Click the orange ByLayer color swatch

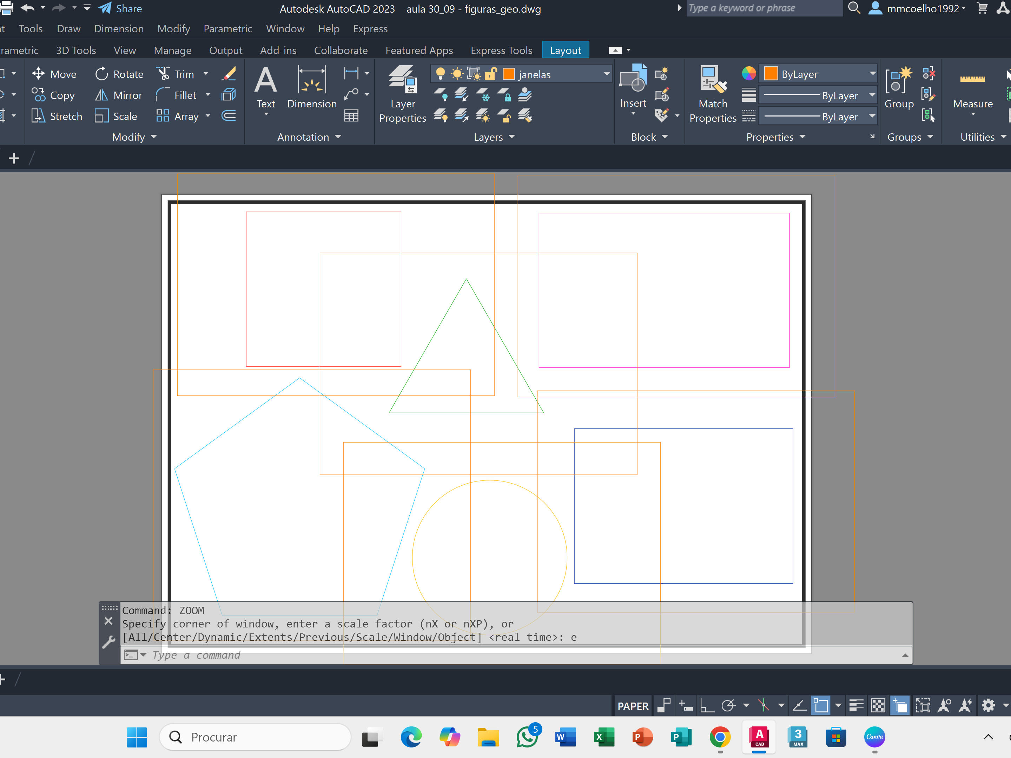coord(771,74)
